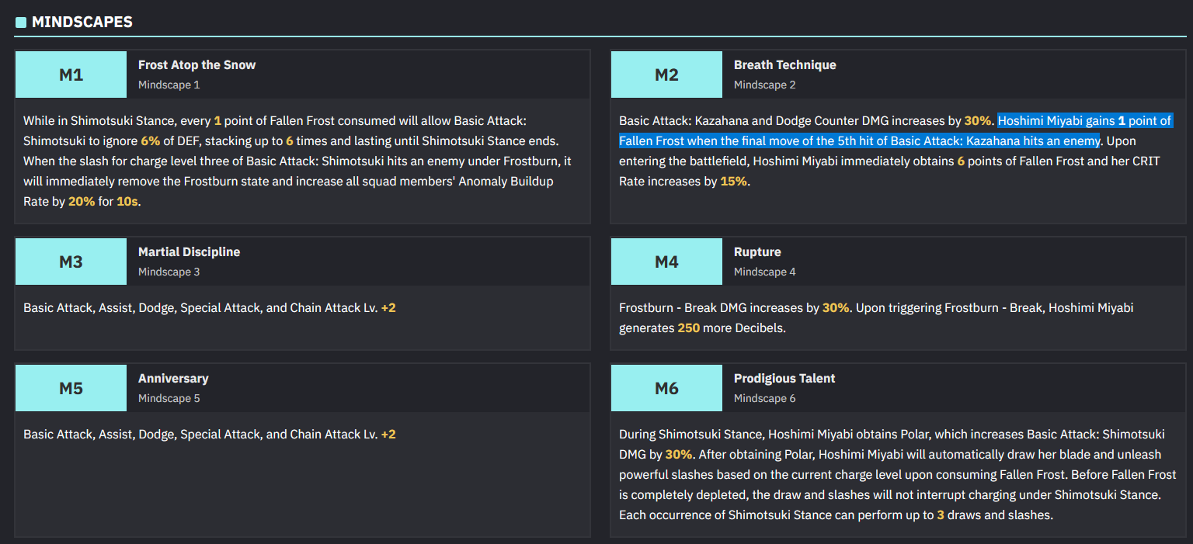Click the Martial Discipline title
The width and height of the screenshot is (1193, 544).
coord(189,252)
